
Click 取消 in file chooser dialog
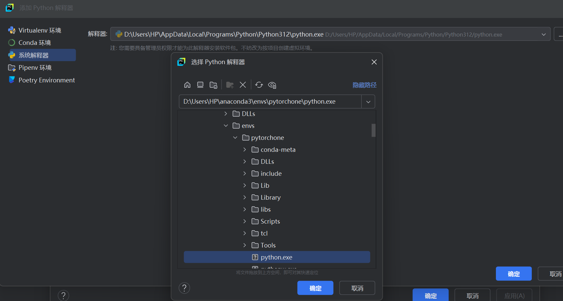357,288
